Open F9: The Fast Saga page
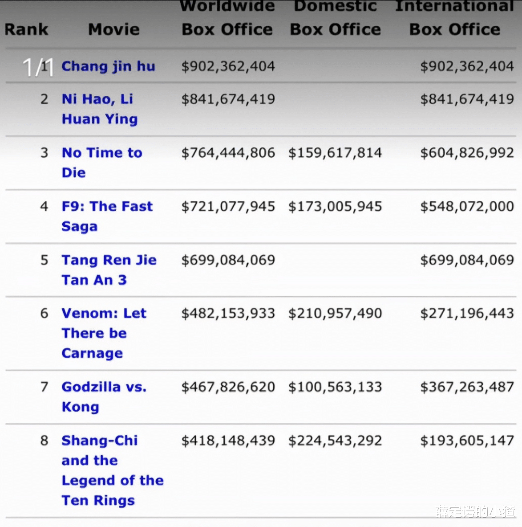Image resolution: width=522 pixels, height=527 pixels. [107, 216]
